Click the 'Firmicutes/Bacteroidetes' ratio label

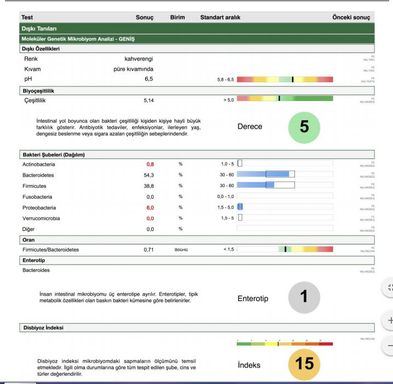tap(50, 250)
